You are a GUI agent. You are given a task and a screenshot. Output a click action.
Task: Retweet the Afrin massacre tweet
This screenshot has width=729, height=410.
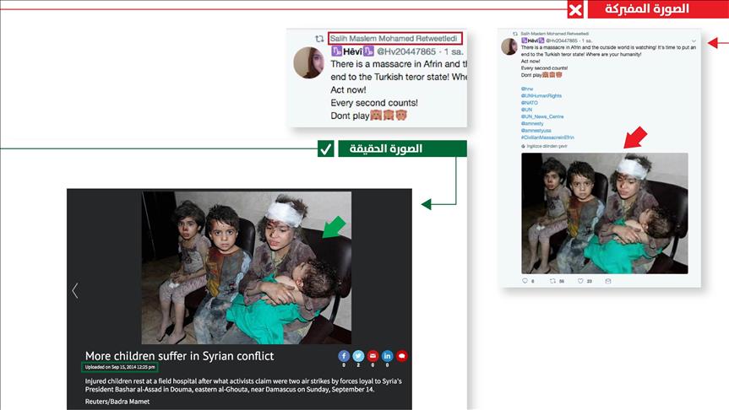tap(552, 281)
